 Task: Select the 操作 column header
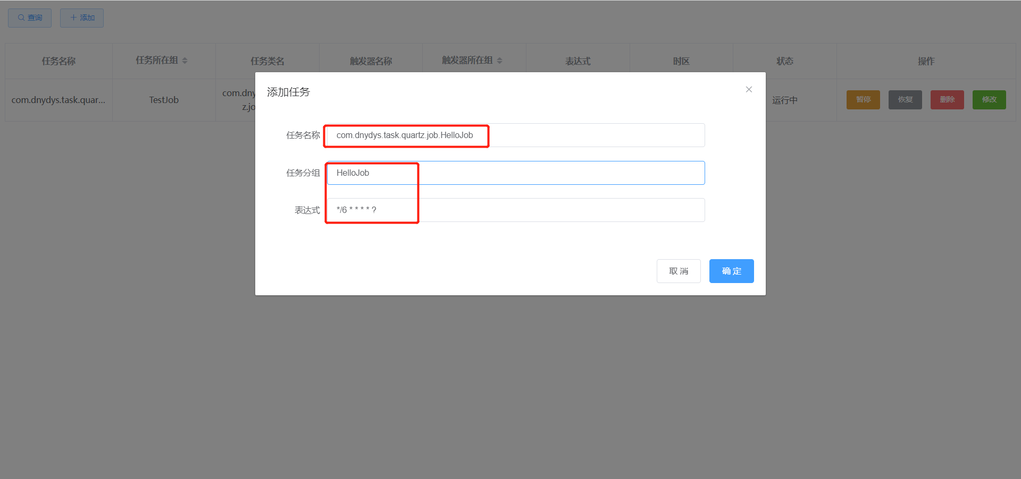pyautogui.click(x=926, y=61)
